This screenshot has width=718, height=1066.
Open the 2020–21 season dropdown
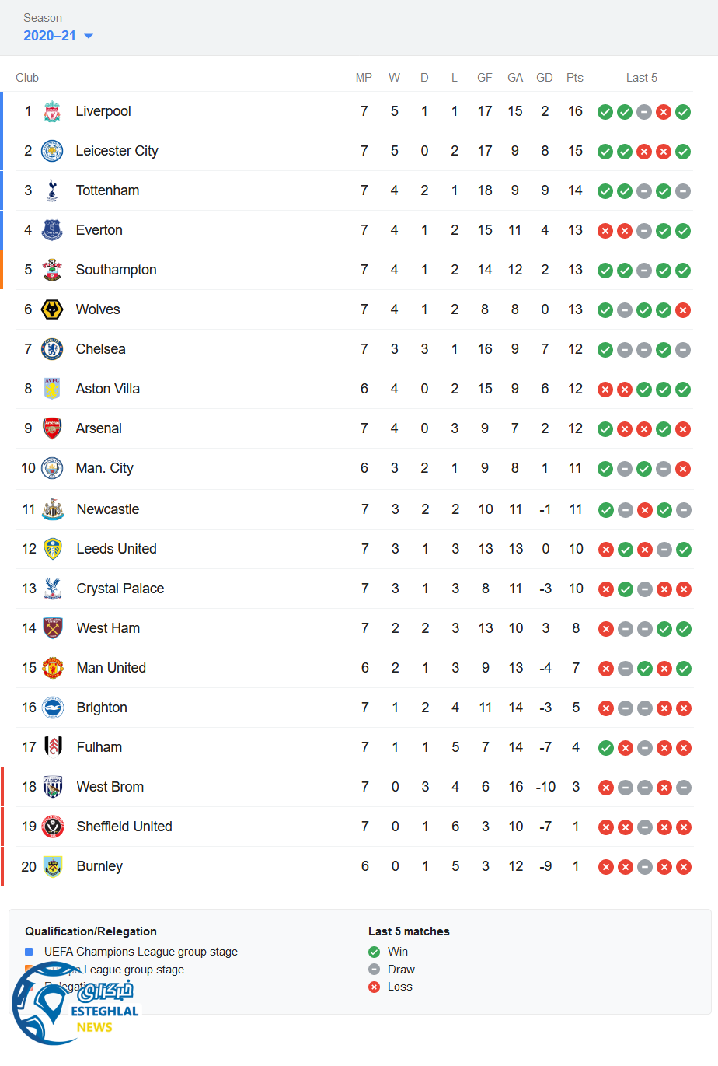point(58,36)
